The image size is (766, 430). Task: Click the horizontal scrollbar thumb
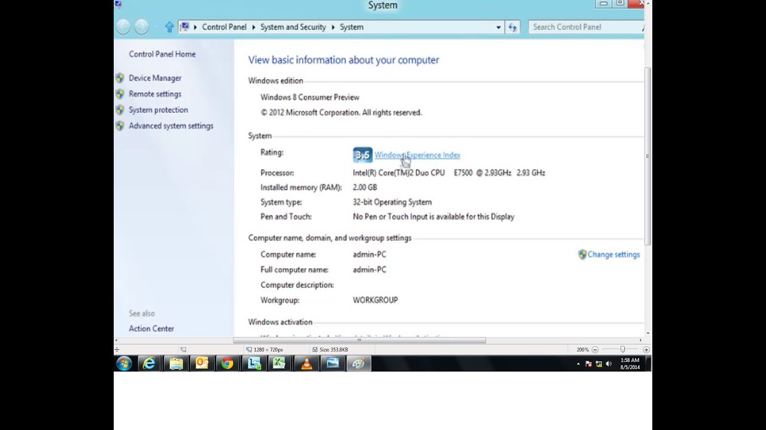tap(360, 340)
